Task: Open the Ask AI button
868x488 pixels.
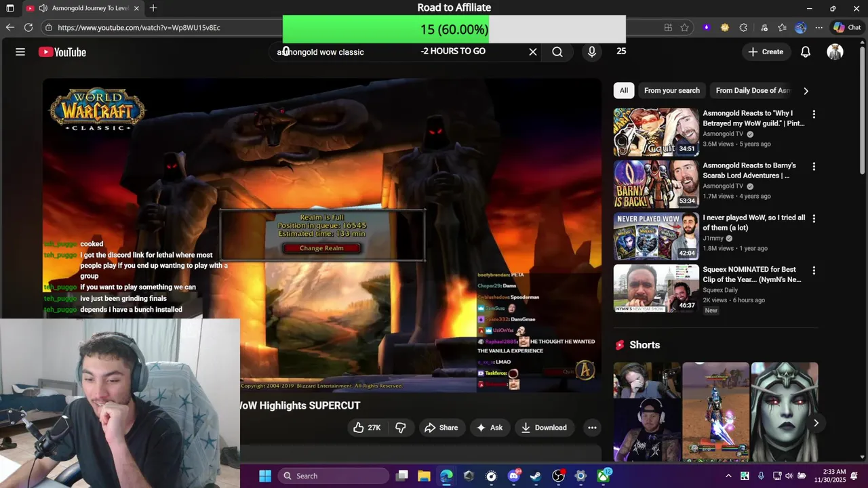Action: click(490, 428)
